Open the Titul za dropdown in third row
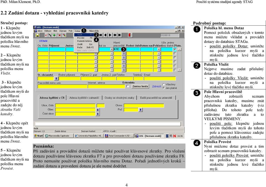The image size is (266, 187). coord(111,58)
